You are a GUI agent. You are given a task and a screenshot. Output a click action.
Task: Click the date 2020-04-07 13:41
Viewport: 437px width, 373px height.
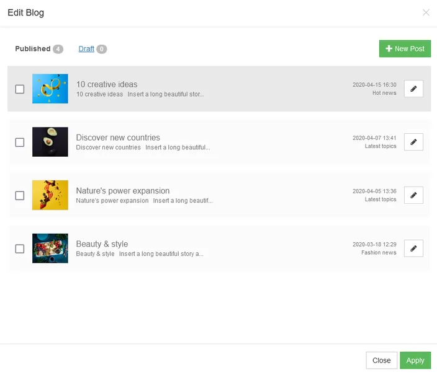374,138
